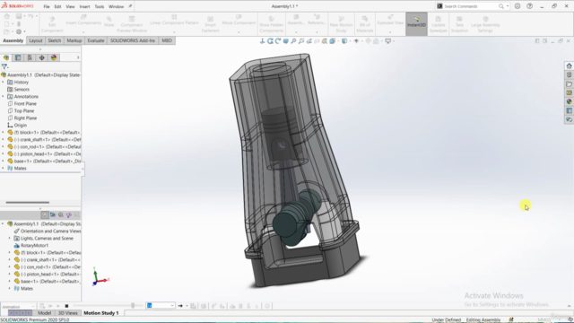
Task: Open the FeatureManager design tree tab
Action: [x=6, y=57]
